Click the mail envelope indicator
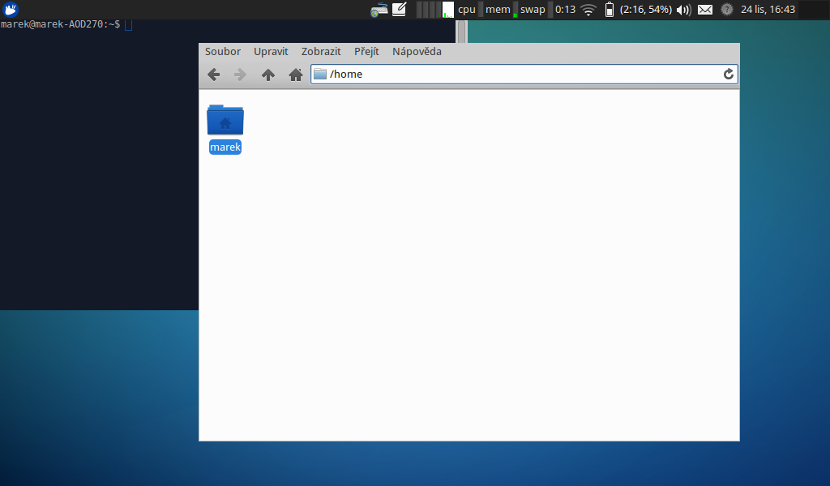 pyautogui.click(x=705, y=10)
